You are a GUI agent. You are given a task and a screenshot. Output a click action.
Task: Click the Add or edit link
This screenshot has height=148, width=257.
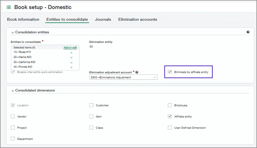70,48
